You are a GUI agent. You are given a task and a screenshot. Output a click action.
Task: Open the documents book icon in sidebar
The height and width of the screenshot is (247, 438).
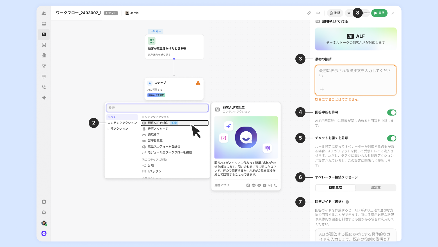click(44, 77)
